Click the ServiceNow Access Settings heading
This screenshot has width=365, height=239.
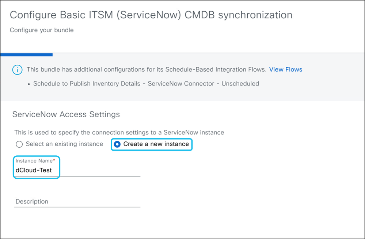pyautogui.click(x=66, y=114)
